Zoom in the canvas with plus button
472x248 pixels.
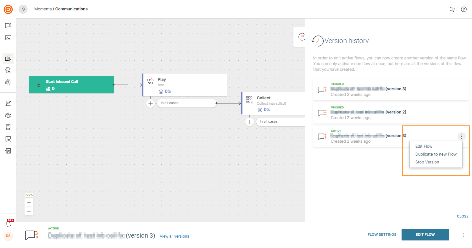pos(29,202)
